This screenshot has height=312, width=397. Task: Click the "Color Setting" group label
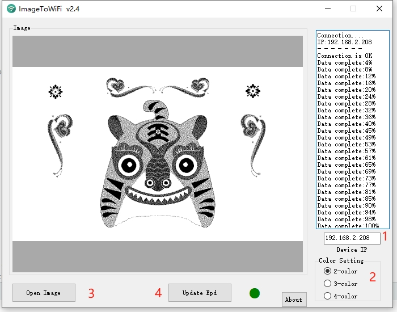pos(341,260)
